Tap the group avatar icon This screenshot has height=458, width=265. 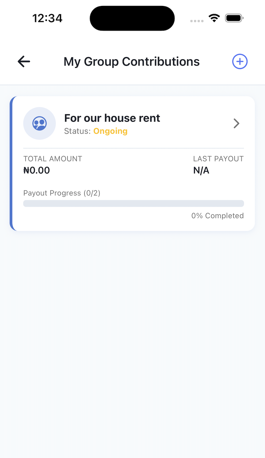coord(40,123)
